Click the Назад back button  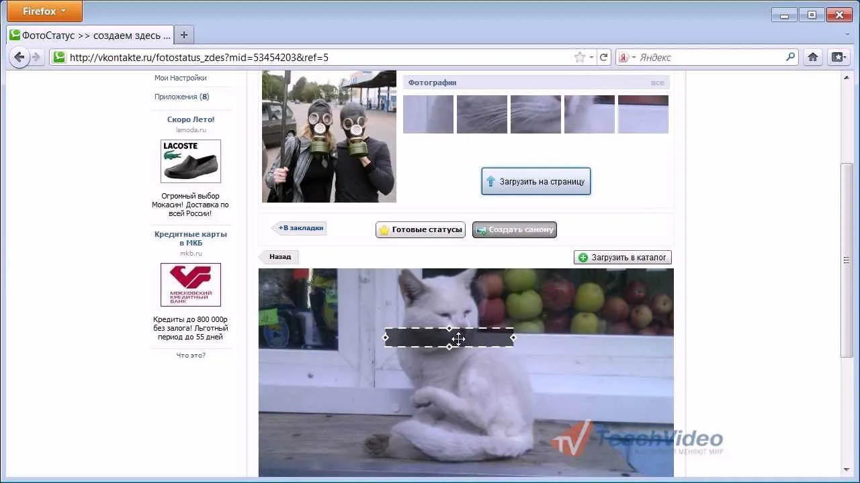click(x=279, y=256)
